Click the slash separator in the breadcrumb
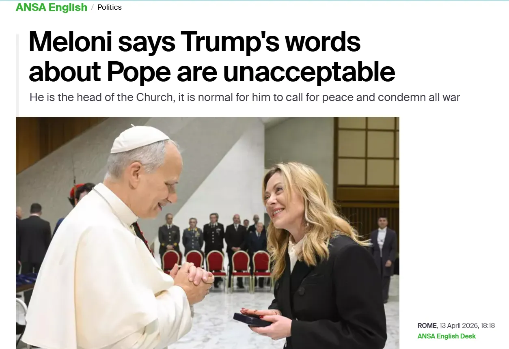The image size is (509, 349). (92, 7)
